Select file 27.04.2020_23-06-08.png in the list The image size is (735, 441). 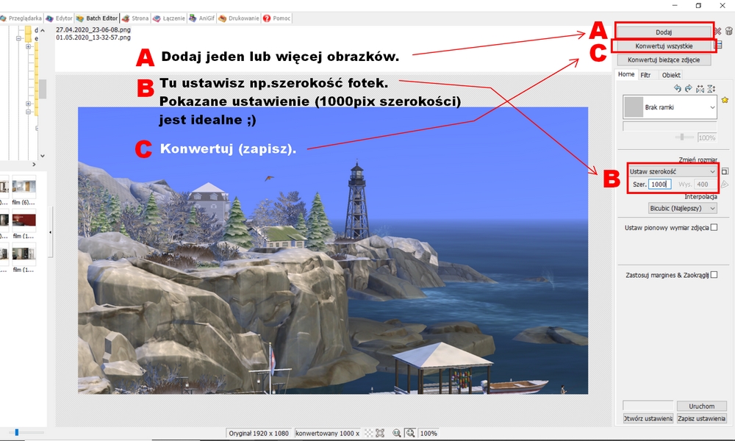point(93,29)
